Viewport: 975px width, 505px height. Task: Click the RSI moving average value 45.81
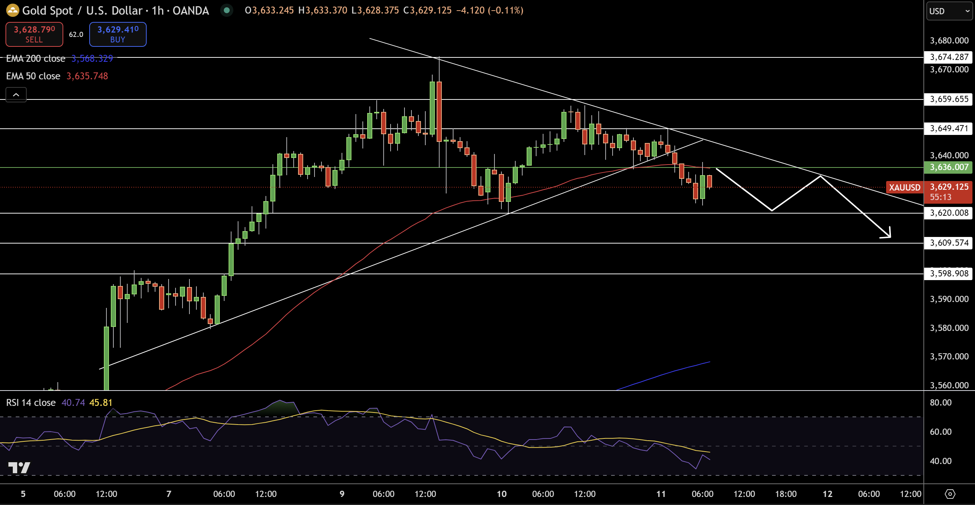point(101,402)
